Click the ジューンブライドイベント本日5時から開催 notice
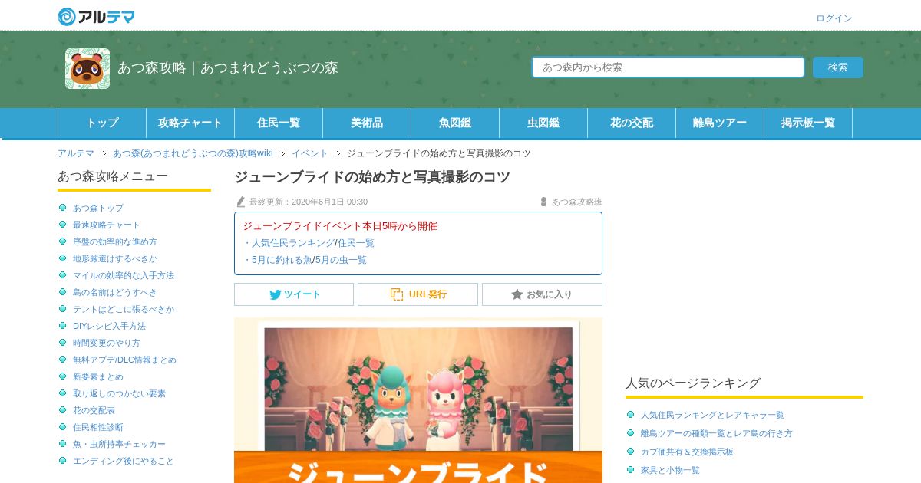This screenshot has width=921, height=483. (340, 226)
